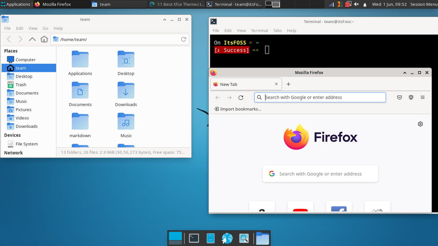Image resolution: width=438 pixels, height=246 pixels.
Task: Go forward in Firefox
Action: [x=229, y=97]
